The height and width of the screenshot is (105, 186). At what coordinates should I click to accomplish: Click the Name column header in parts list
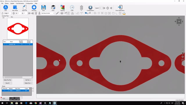pos(11,42)
